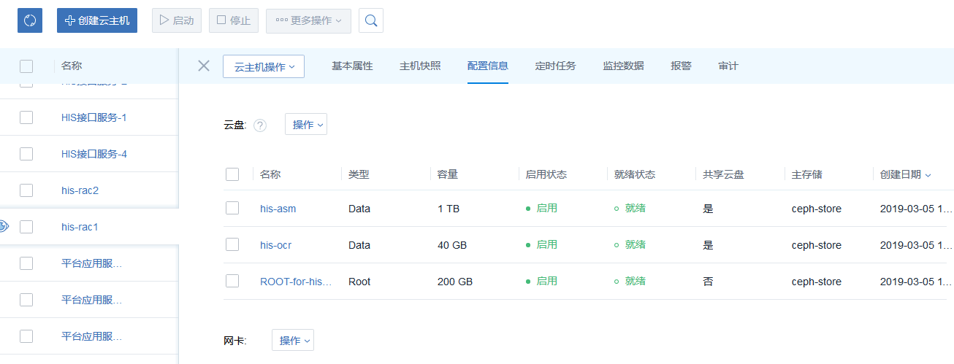Click the refresh icon button

pos(30,20)
